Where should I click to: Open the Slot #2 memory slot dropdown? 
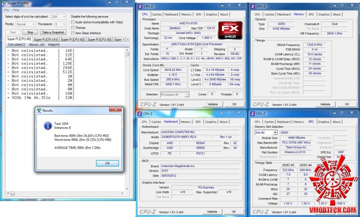(x=266, y=133)
